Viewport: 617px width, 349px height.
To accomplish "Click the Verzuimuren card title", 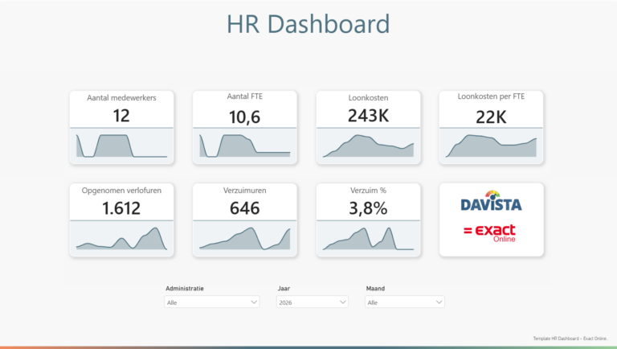I will pos(245,191).
